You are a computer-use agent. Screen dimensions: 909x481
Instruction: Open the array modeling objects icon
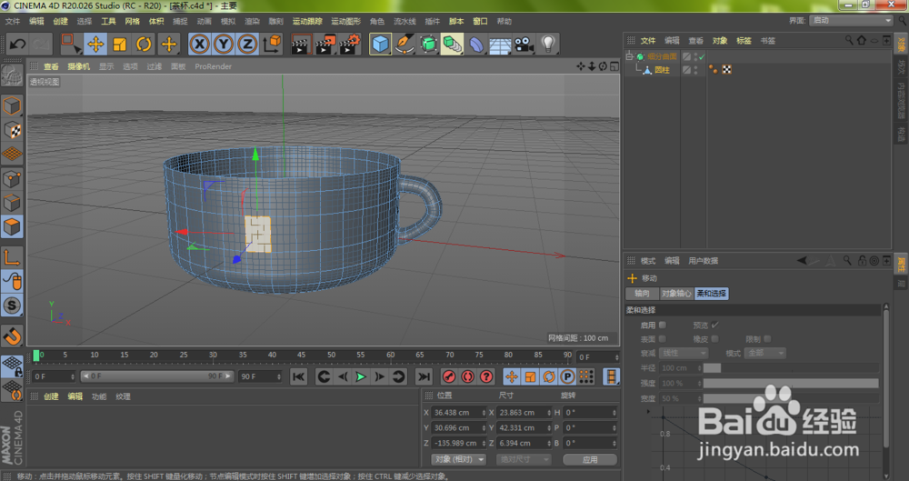tap(452, 44)
